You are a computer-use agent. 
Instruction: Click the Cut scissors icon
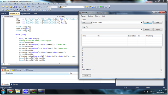20,7
